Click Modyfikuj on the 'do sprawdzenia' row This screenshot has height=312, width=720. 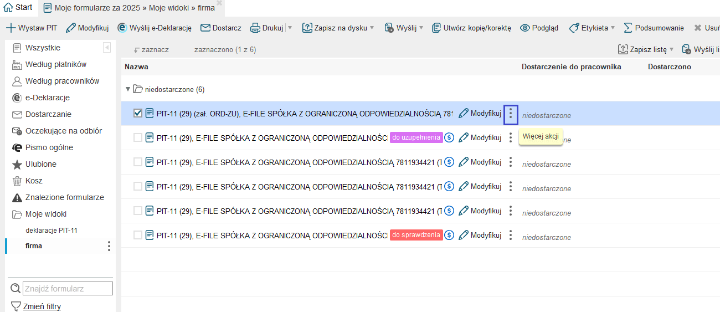480,235
